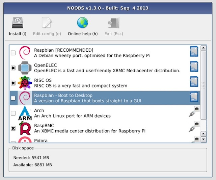Click network icon beside Arch entry
The image size is (216, 180).
pyautogui.click(x=194, y=112)
